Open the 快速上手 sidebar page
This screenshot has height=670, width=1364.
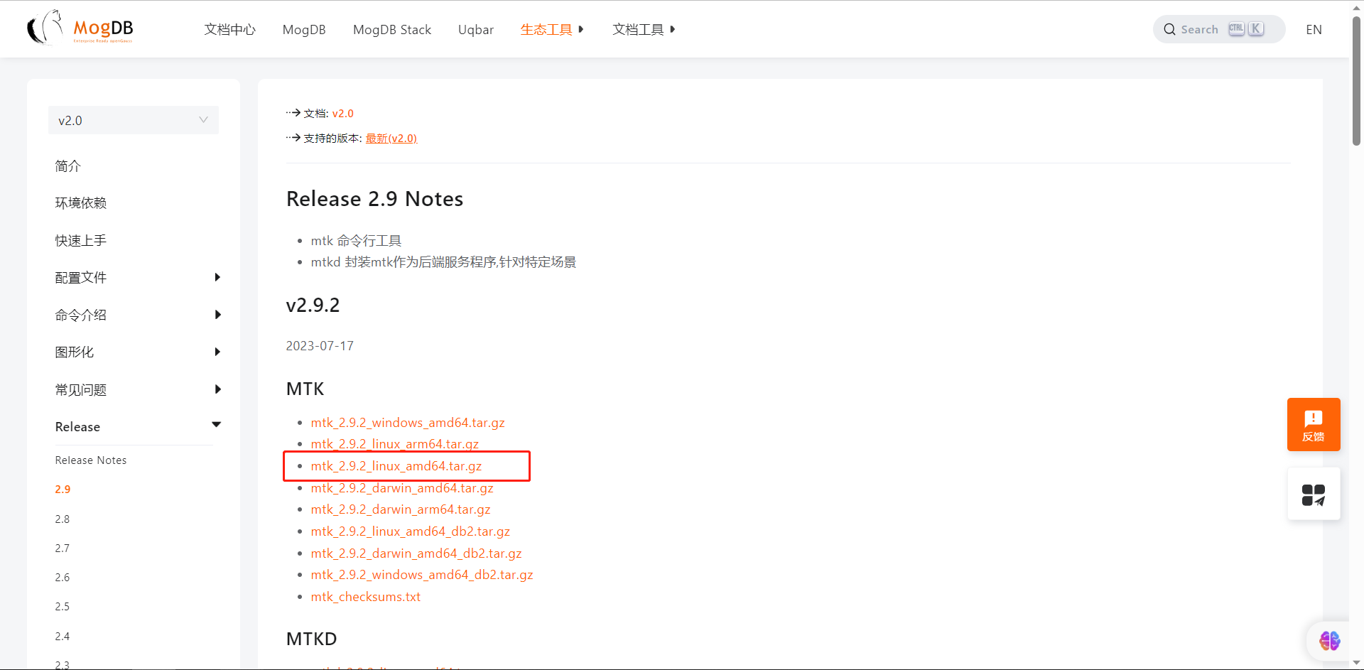81,240
